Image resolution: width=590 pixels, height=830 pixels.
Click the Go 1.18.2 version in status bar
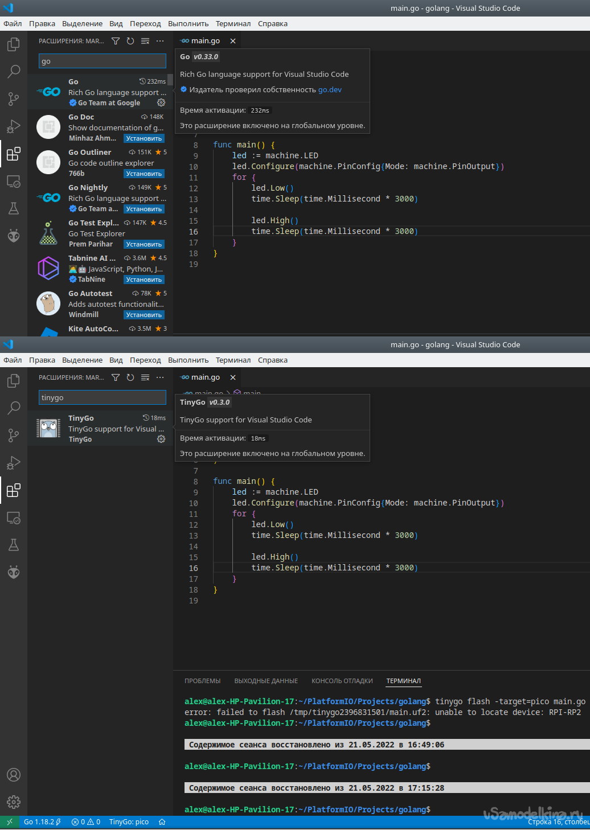pos(42,822)
